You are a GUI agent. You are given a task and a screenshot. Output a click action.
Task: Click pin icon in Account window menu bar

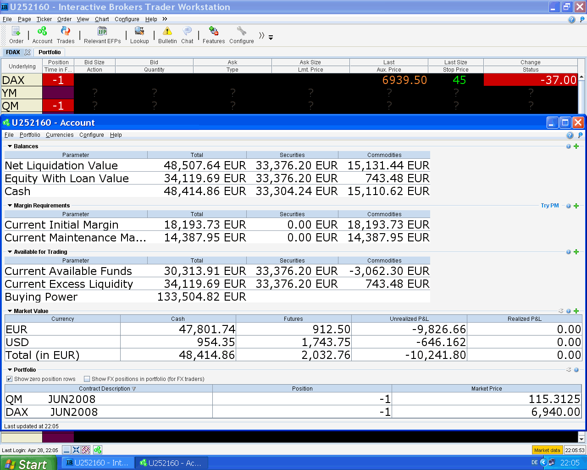tap(580, 135)
